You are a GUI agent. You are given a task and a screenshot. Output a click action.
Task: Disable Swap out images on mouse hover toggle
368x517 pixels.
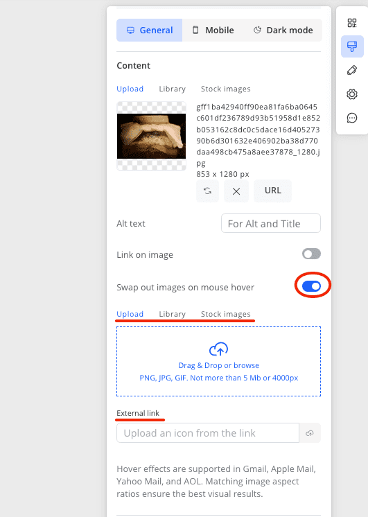point(311,286)
